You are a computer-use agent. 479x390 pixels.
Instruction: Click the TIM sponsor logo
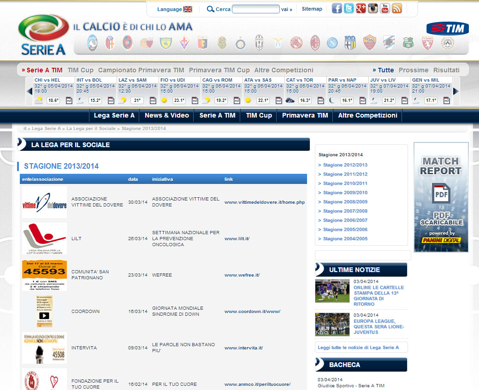click(x=448, y=29)
